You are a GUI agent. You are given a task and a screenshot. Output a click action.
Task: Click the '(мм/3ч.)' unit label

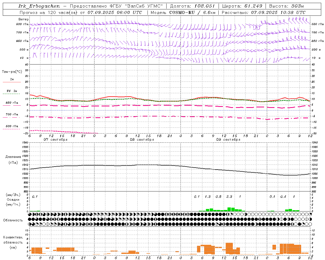tap(13, 195)
